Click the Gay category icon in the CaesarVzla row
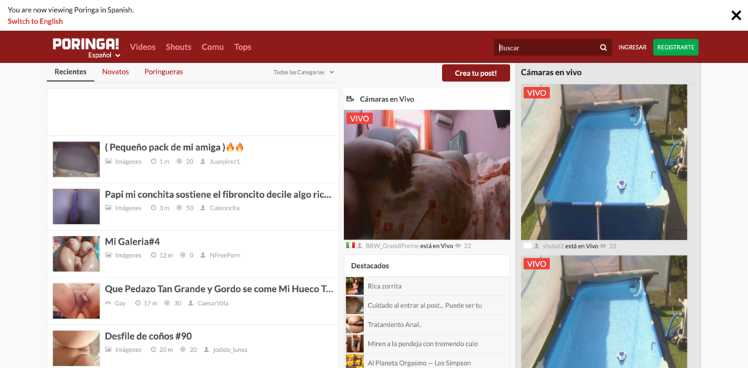The height and width of the screenshot is (368, 748). point(108,303)
